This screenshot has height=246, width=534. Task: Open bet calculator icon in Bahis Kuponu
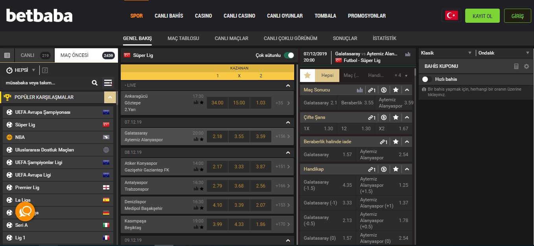pyautogui.click(x=516, y=66)
